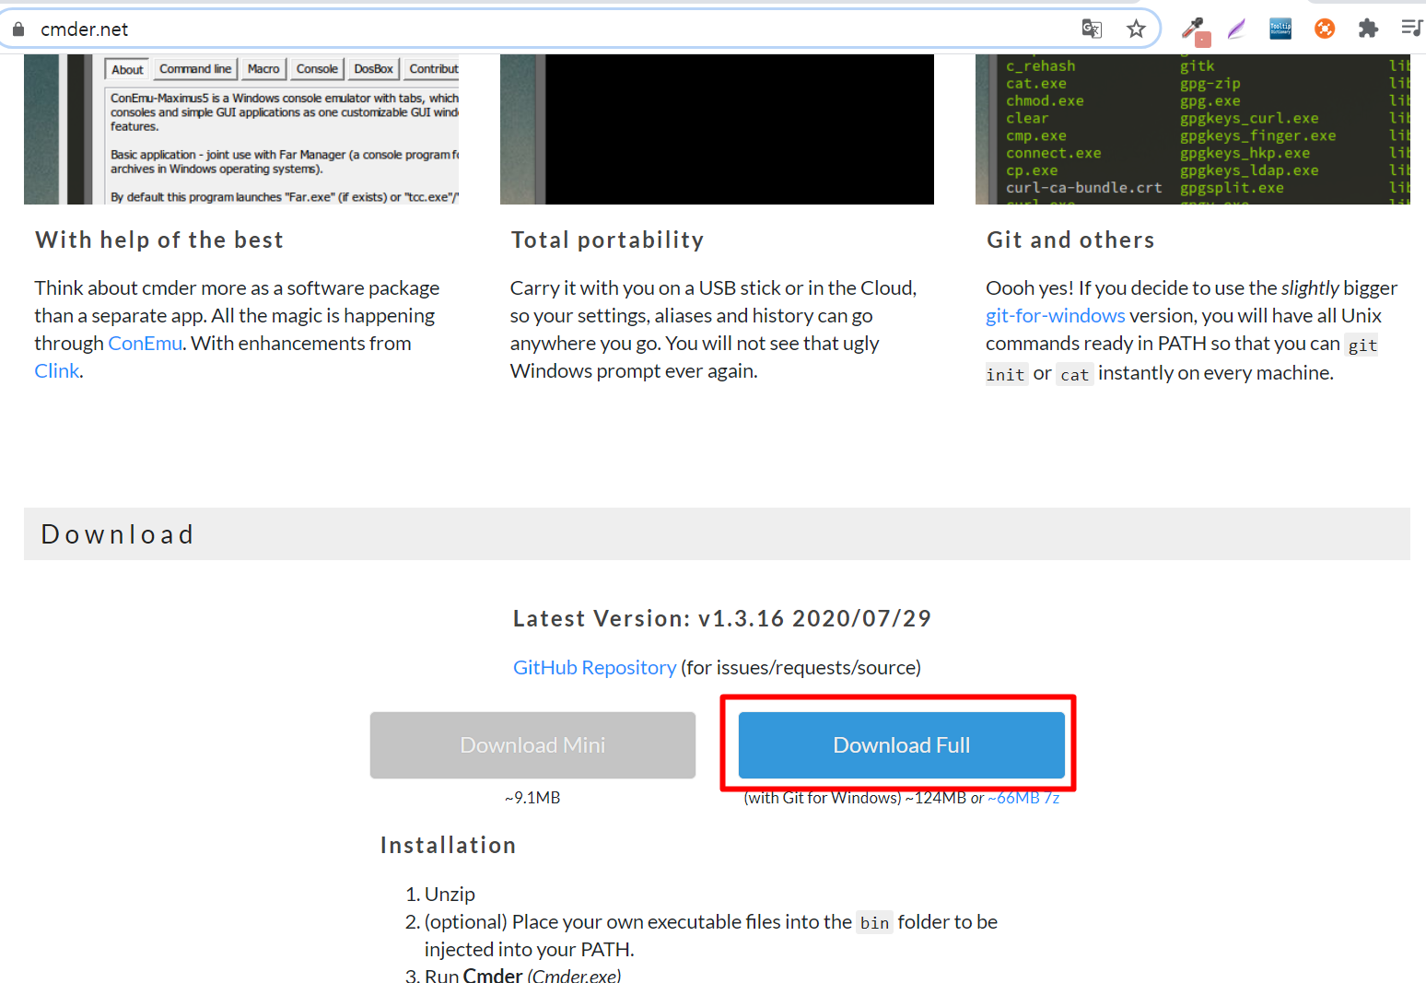Open the Google Translate page icon
This screenshot has height=983, width=1426.
tap(1092, 29)
